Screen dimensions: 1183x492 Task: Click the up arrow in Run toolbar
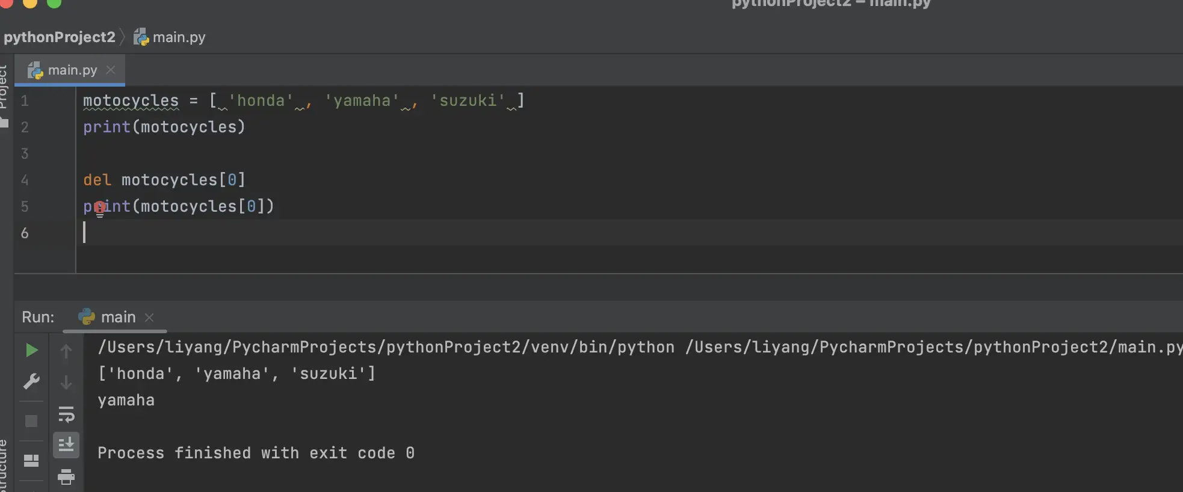66,351
